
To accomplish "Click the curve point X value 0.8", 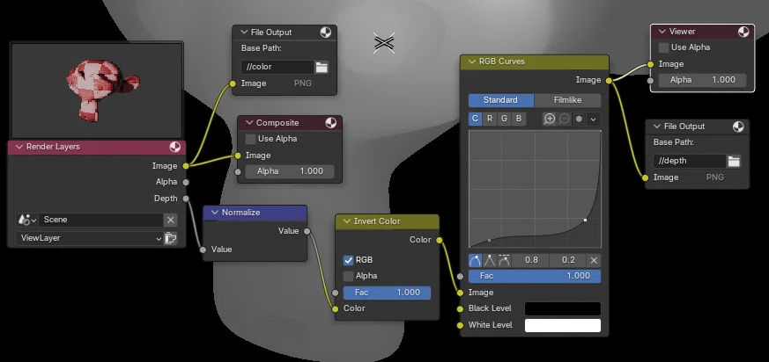I will point(531,260).
